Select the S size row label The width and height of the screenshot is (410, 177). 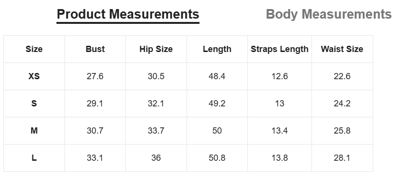pyautogui.click(x=34, y=104)
